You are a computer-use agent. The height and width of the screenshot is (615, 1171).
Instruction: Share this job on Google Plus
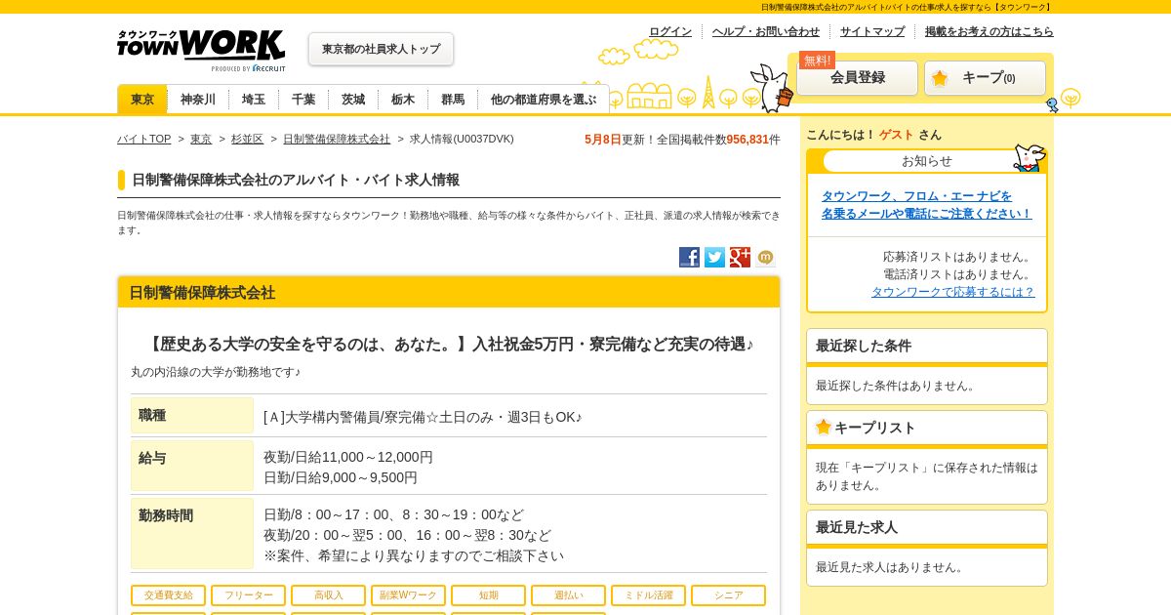(740, 257)
